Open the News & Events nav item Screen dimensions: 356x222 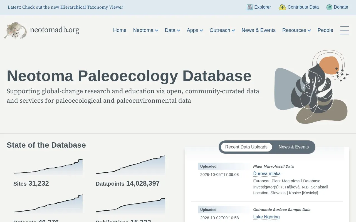[258, 30]
